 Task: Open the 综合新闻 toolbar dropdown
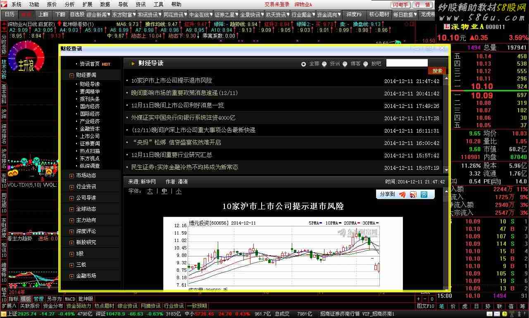[98, 14]
